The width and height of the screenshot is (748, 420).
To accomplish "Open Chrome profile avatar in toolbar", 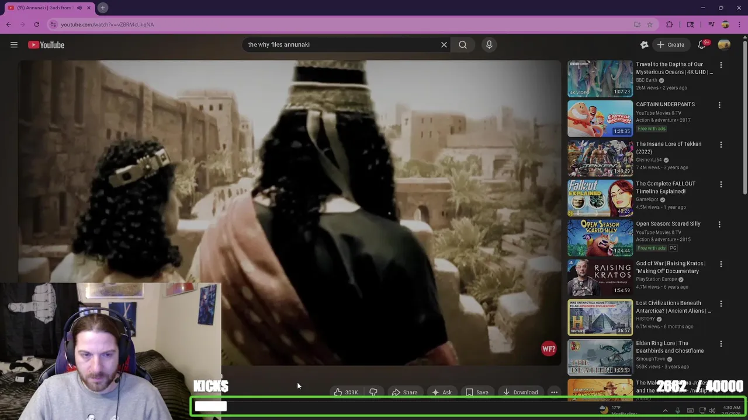I will click(725, 24).
